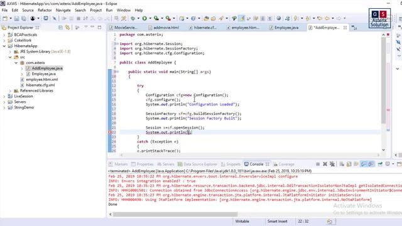Click Pin Console icon
Screen dimensions: 402x226
pyautogui.click(x=380, y=164)
